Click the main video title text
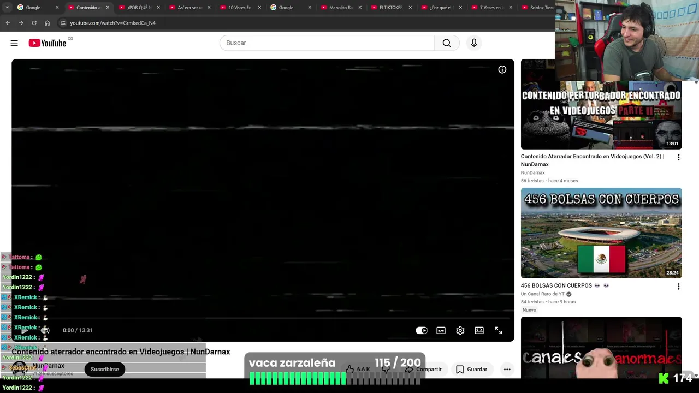 (x=121, y=352)
